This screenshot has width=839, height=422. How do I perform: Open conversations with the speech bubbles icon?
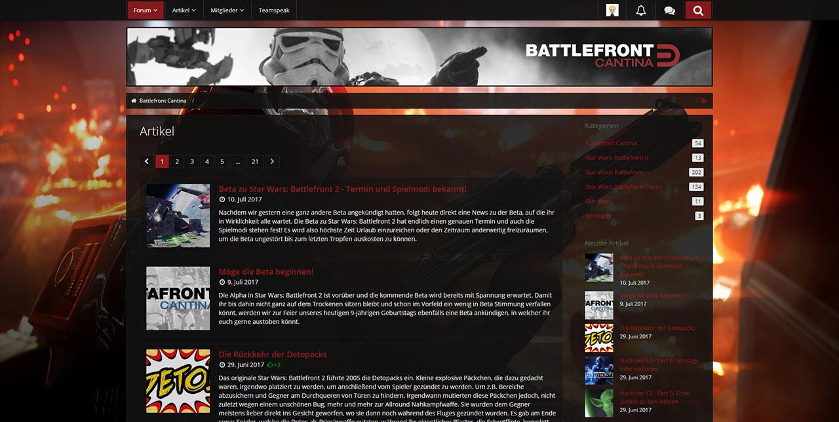click(x=669, y=10)
